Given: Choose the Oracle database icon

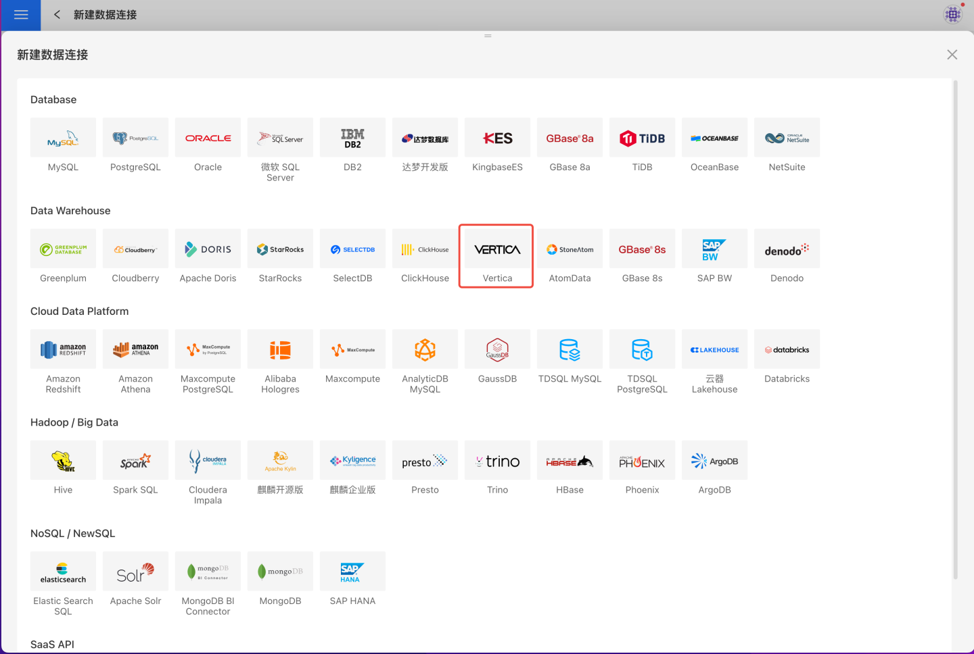Looking at the screenshot, I should (208, 138).
